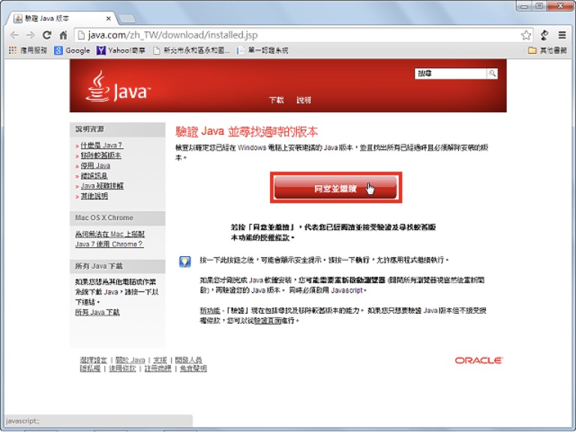Screen dimensions: 576x433
Task: Click the '所有 Java 下載' sidebar heading
Action: point(99,266)
